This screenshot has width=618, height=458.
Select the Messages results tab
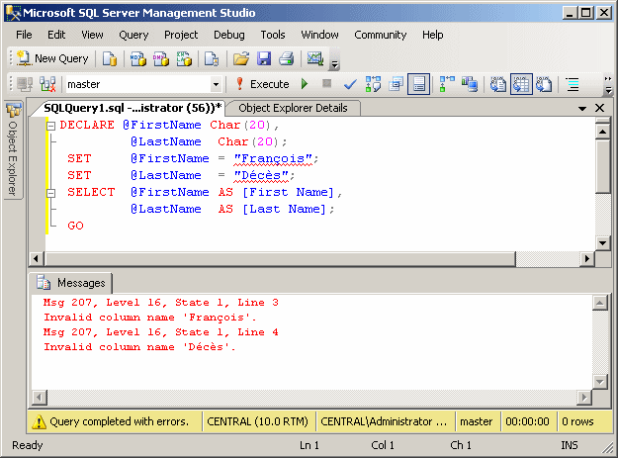(x=71, y=283)
